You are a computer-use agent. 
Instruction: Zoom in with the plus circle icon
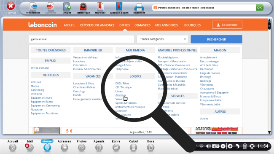(x=230, y=146)
